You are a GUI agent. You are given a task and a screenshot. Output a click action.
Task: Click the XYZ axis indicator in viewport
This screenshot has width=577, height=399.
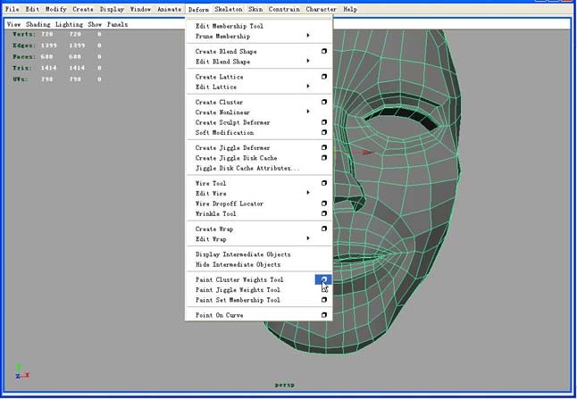[22, 371]
